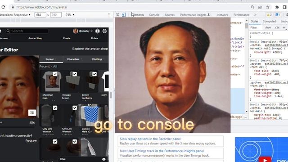Click the Roblox search magnifier icon
This screenshot has height=162, width=288.
point(8,31)
